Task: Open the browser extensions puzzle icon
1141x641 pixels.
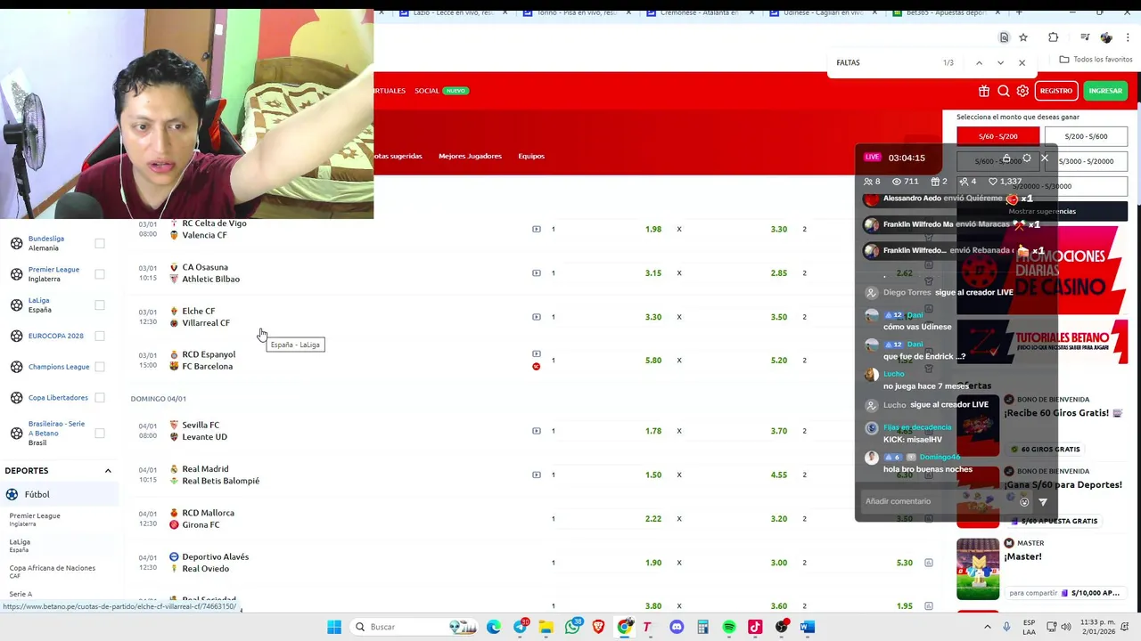Action: click(x=1054, y=37)
